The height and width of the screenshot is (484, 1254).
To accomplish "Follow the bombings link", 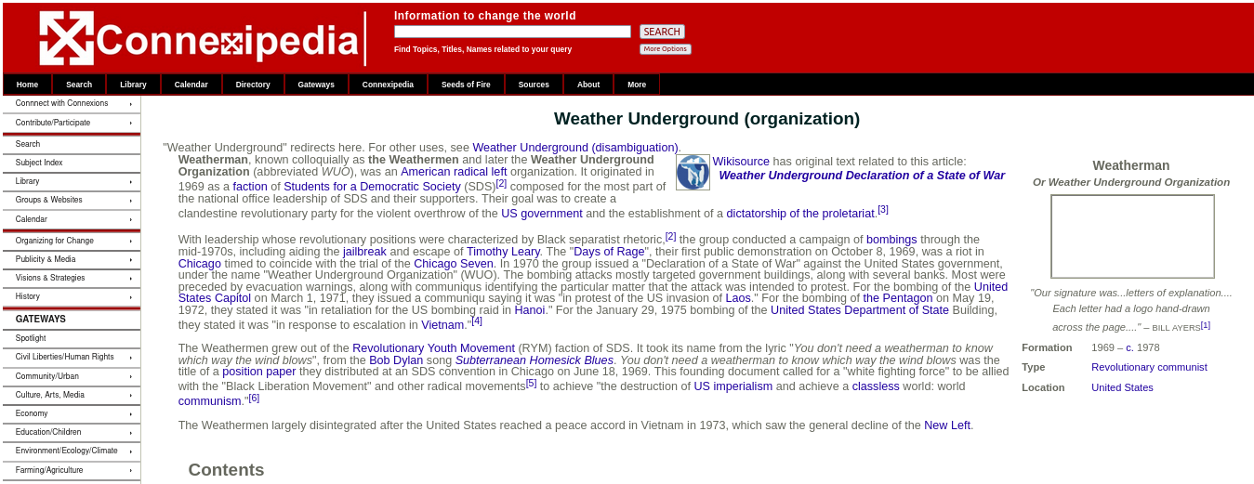I will tap(891, 240).
